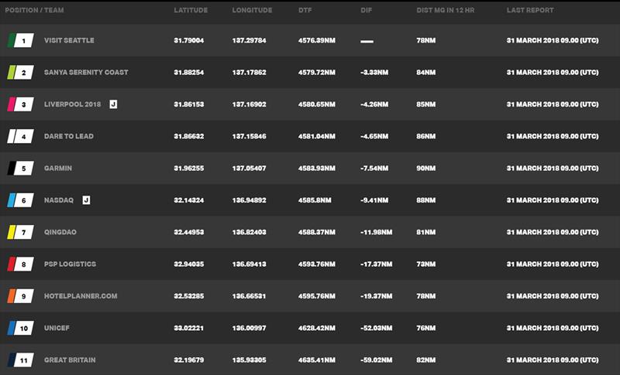Click the Last Report column header
The height and width of the screenshot is (375, 620).
click(530, 10)
